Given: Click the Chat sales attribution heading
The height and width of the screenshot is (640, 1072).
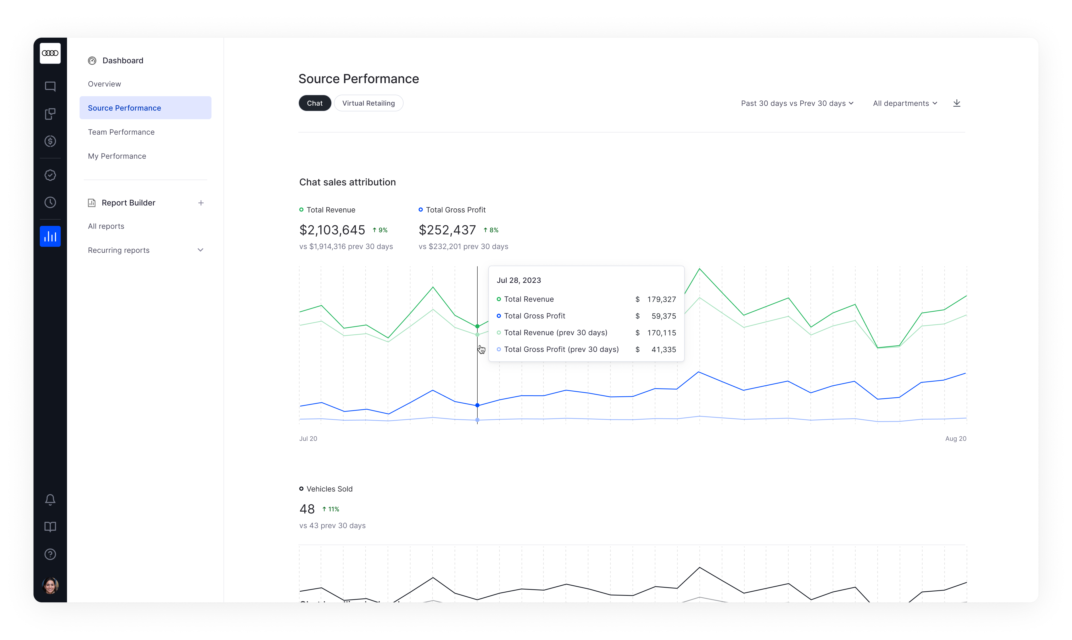Looking at the screenshot, I should point(347,182).
